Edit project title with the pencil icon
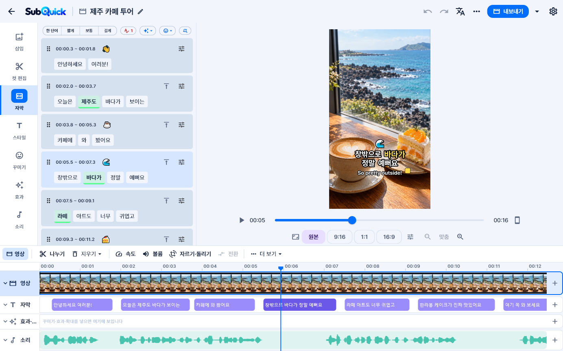The width and height of the screenshot is (563, 351). [x=140, y=11]
